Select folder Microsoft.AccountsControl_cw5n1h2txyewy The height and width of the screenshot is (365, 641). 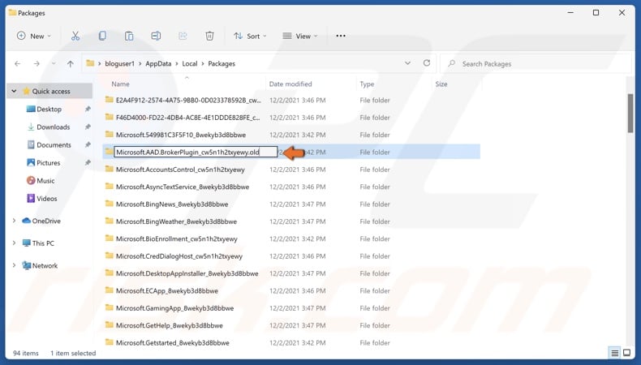point(180,170)
